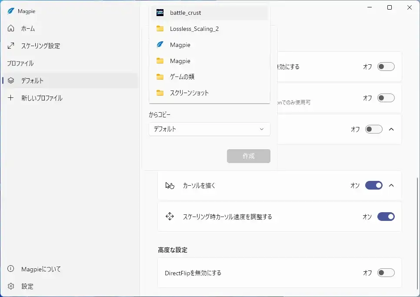
Task: Disable スケーリング時カーソル速度を調整する toggle
Action: click(386, 217)
